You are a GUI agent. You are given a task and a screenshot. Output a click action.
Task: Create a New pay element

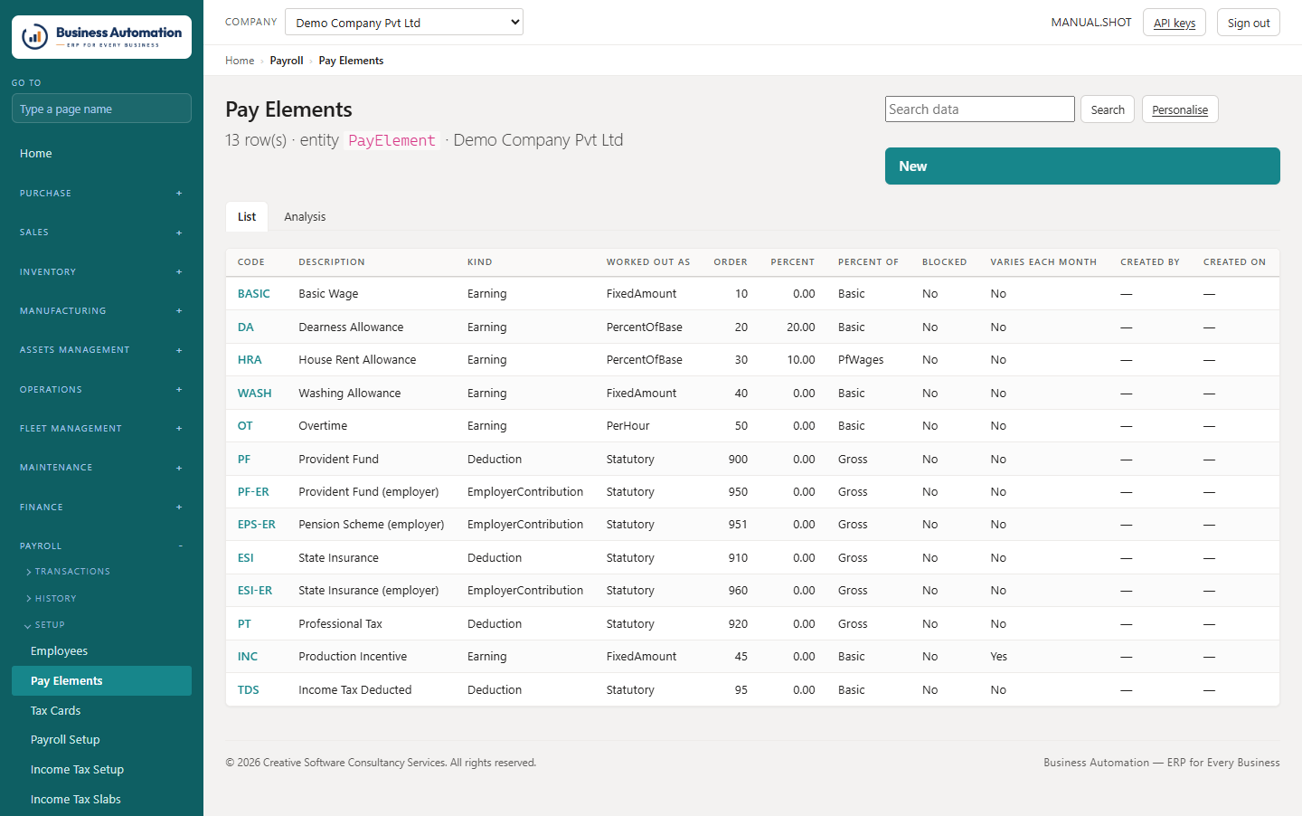tap(1082, 166)
